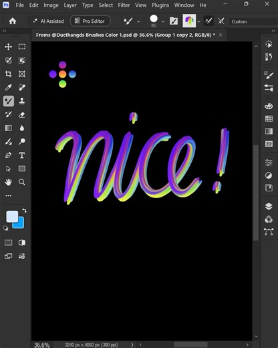This screenshot has height=348, width=278.
Task: Select the Rectangular Marquee tool
Action: click(x=22, y=47)
